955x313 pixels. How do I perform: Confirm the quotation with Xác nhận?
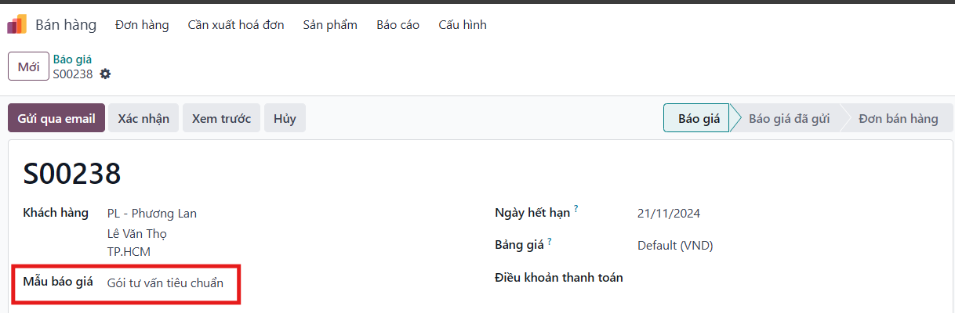tap(143, 118)
